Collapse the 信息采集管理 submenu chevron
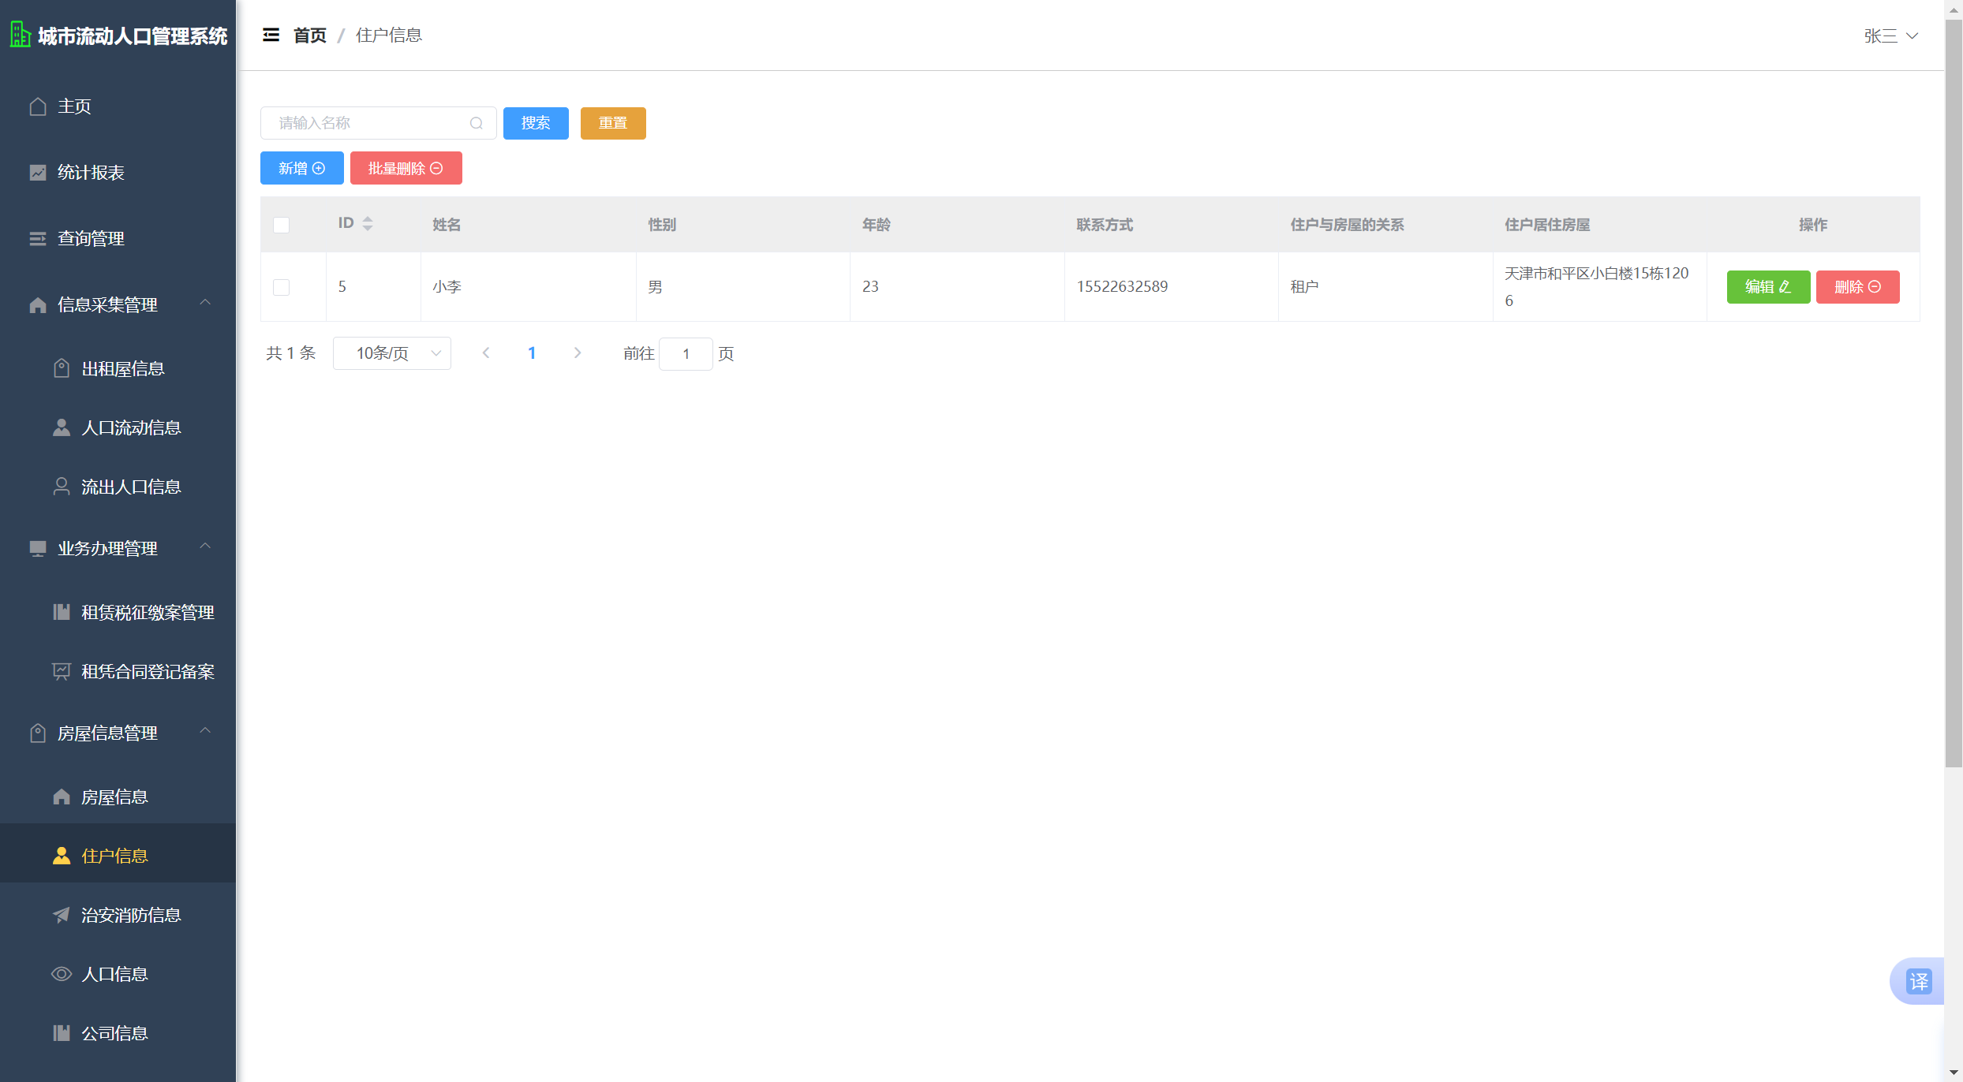Viewport: 1963px width, 1082px height. [x=205, y=303]
